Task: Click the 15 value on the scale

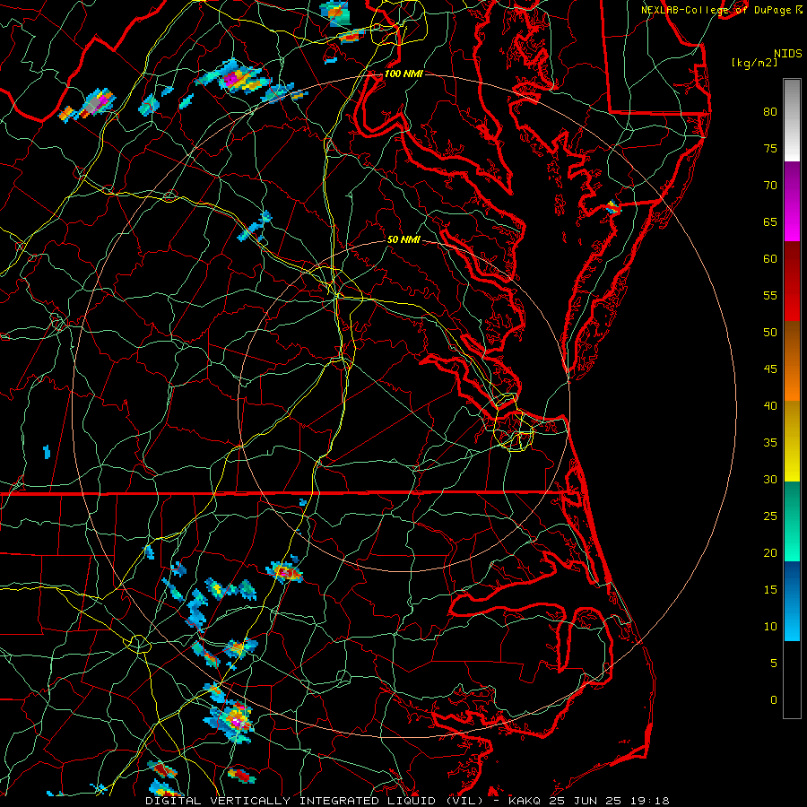Action: (x=770, y=589)
